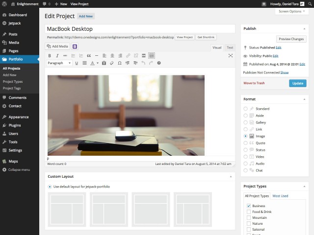Collapse the admin sidebar menu

(16, 170)
